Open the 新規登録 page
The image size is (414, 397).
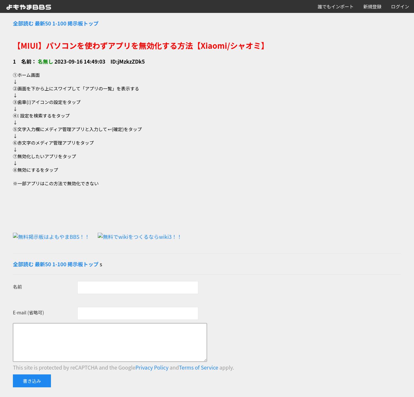(x=372, y=7)
